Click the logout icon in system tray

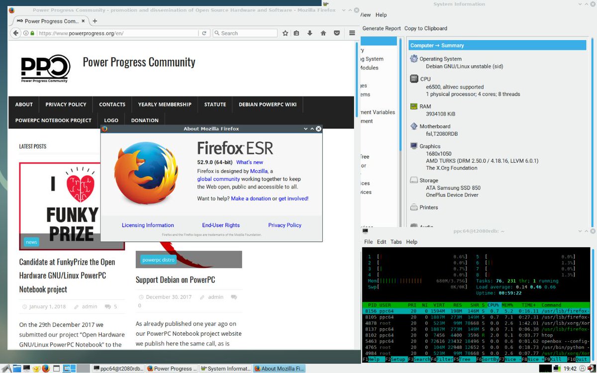pyautogui.click(x=591, y=369)
